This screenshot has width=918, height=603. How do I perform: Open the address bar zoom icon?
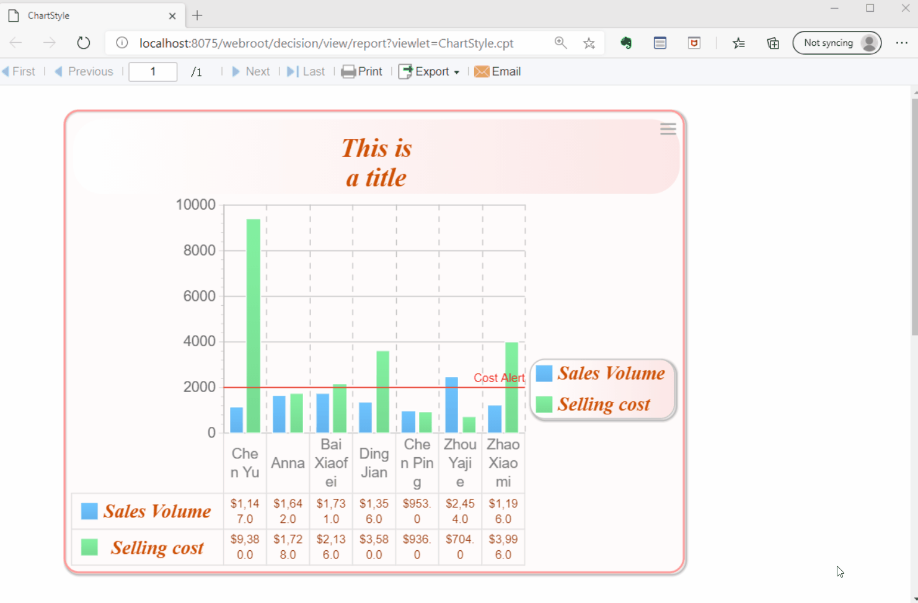pos(561,43)
